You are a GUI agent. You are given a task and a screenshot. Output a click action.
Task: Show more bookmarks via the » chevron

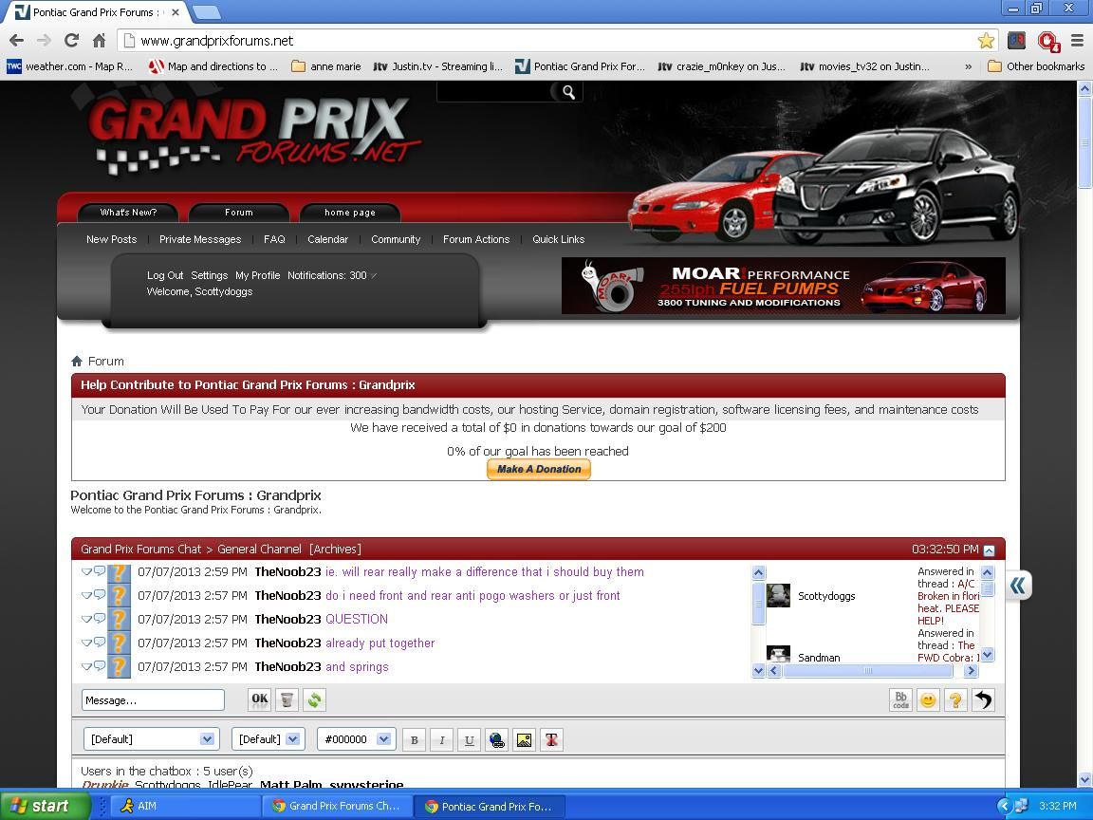click(968, 67)
